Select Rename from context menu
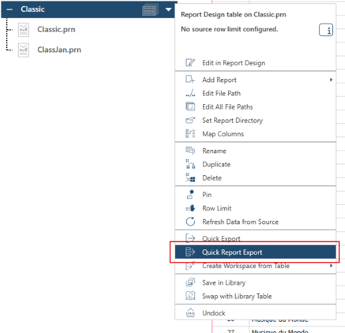345x333 pixels. [x=255, y=151]
